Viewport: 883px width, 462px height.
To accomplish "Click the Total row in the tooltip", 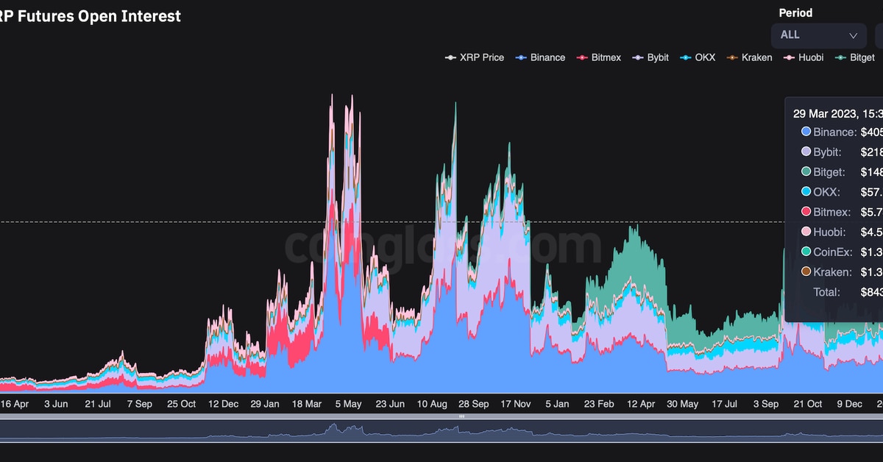I will [x=826, y=292].
